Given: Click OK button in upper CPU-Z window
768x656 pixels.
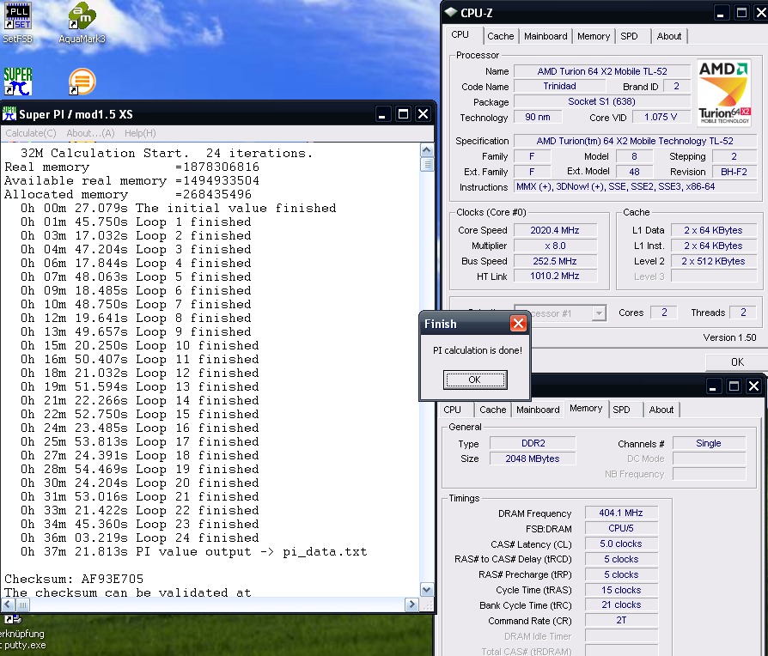Looking at the screenshot, I should pyautogui.click(x=737, y=361).
